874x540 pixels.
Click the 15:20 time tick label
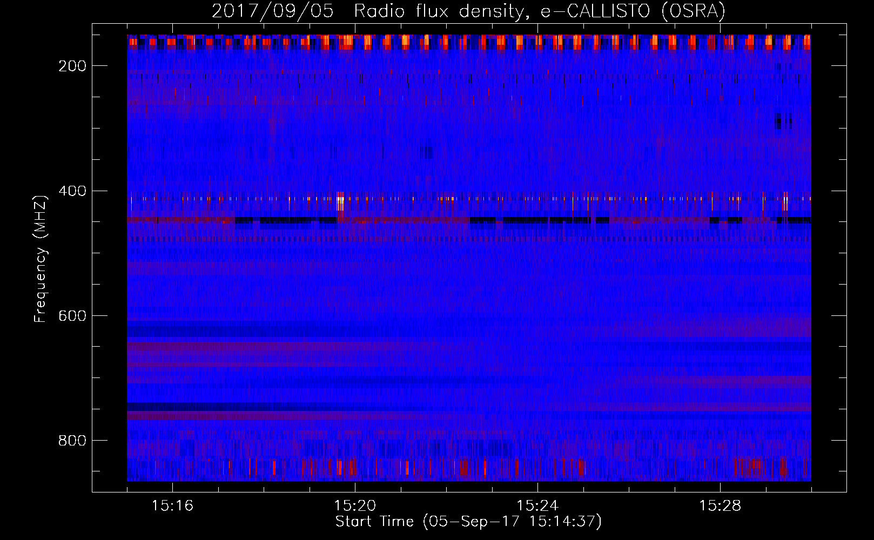pos(355,506)
